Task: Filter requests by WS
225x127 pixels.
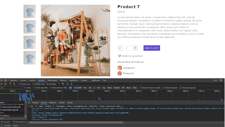Action: (123, 88)
